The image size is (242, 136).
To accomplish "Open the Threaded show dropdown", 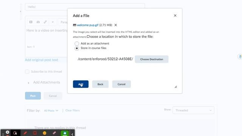I will coord(193,110).
